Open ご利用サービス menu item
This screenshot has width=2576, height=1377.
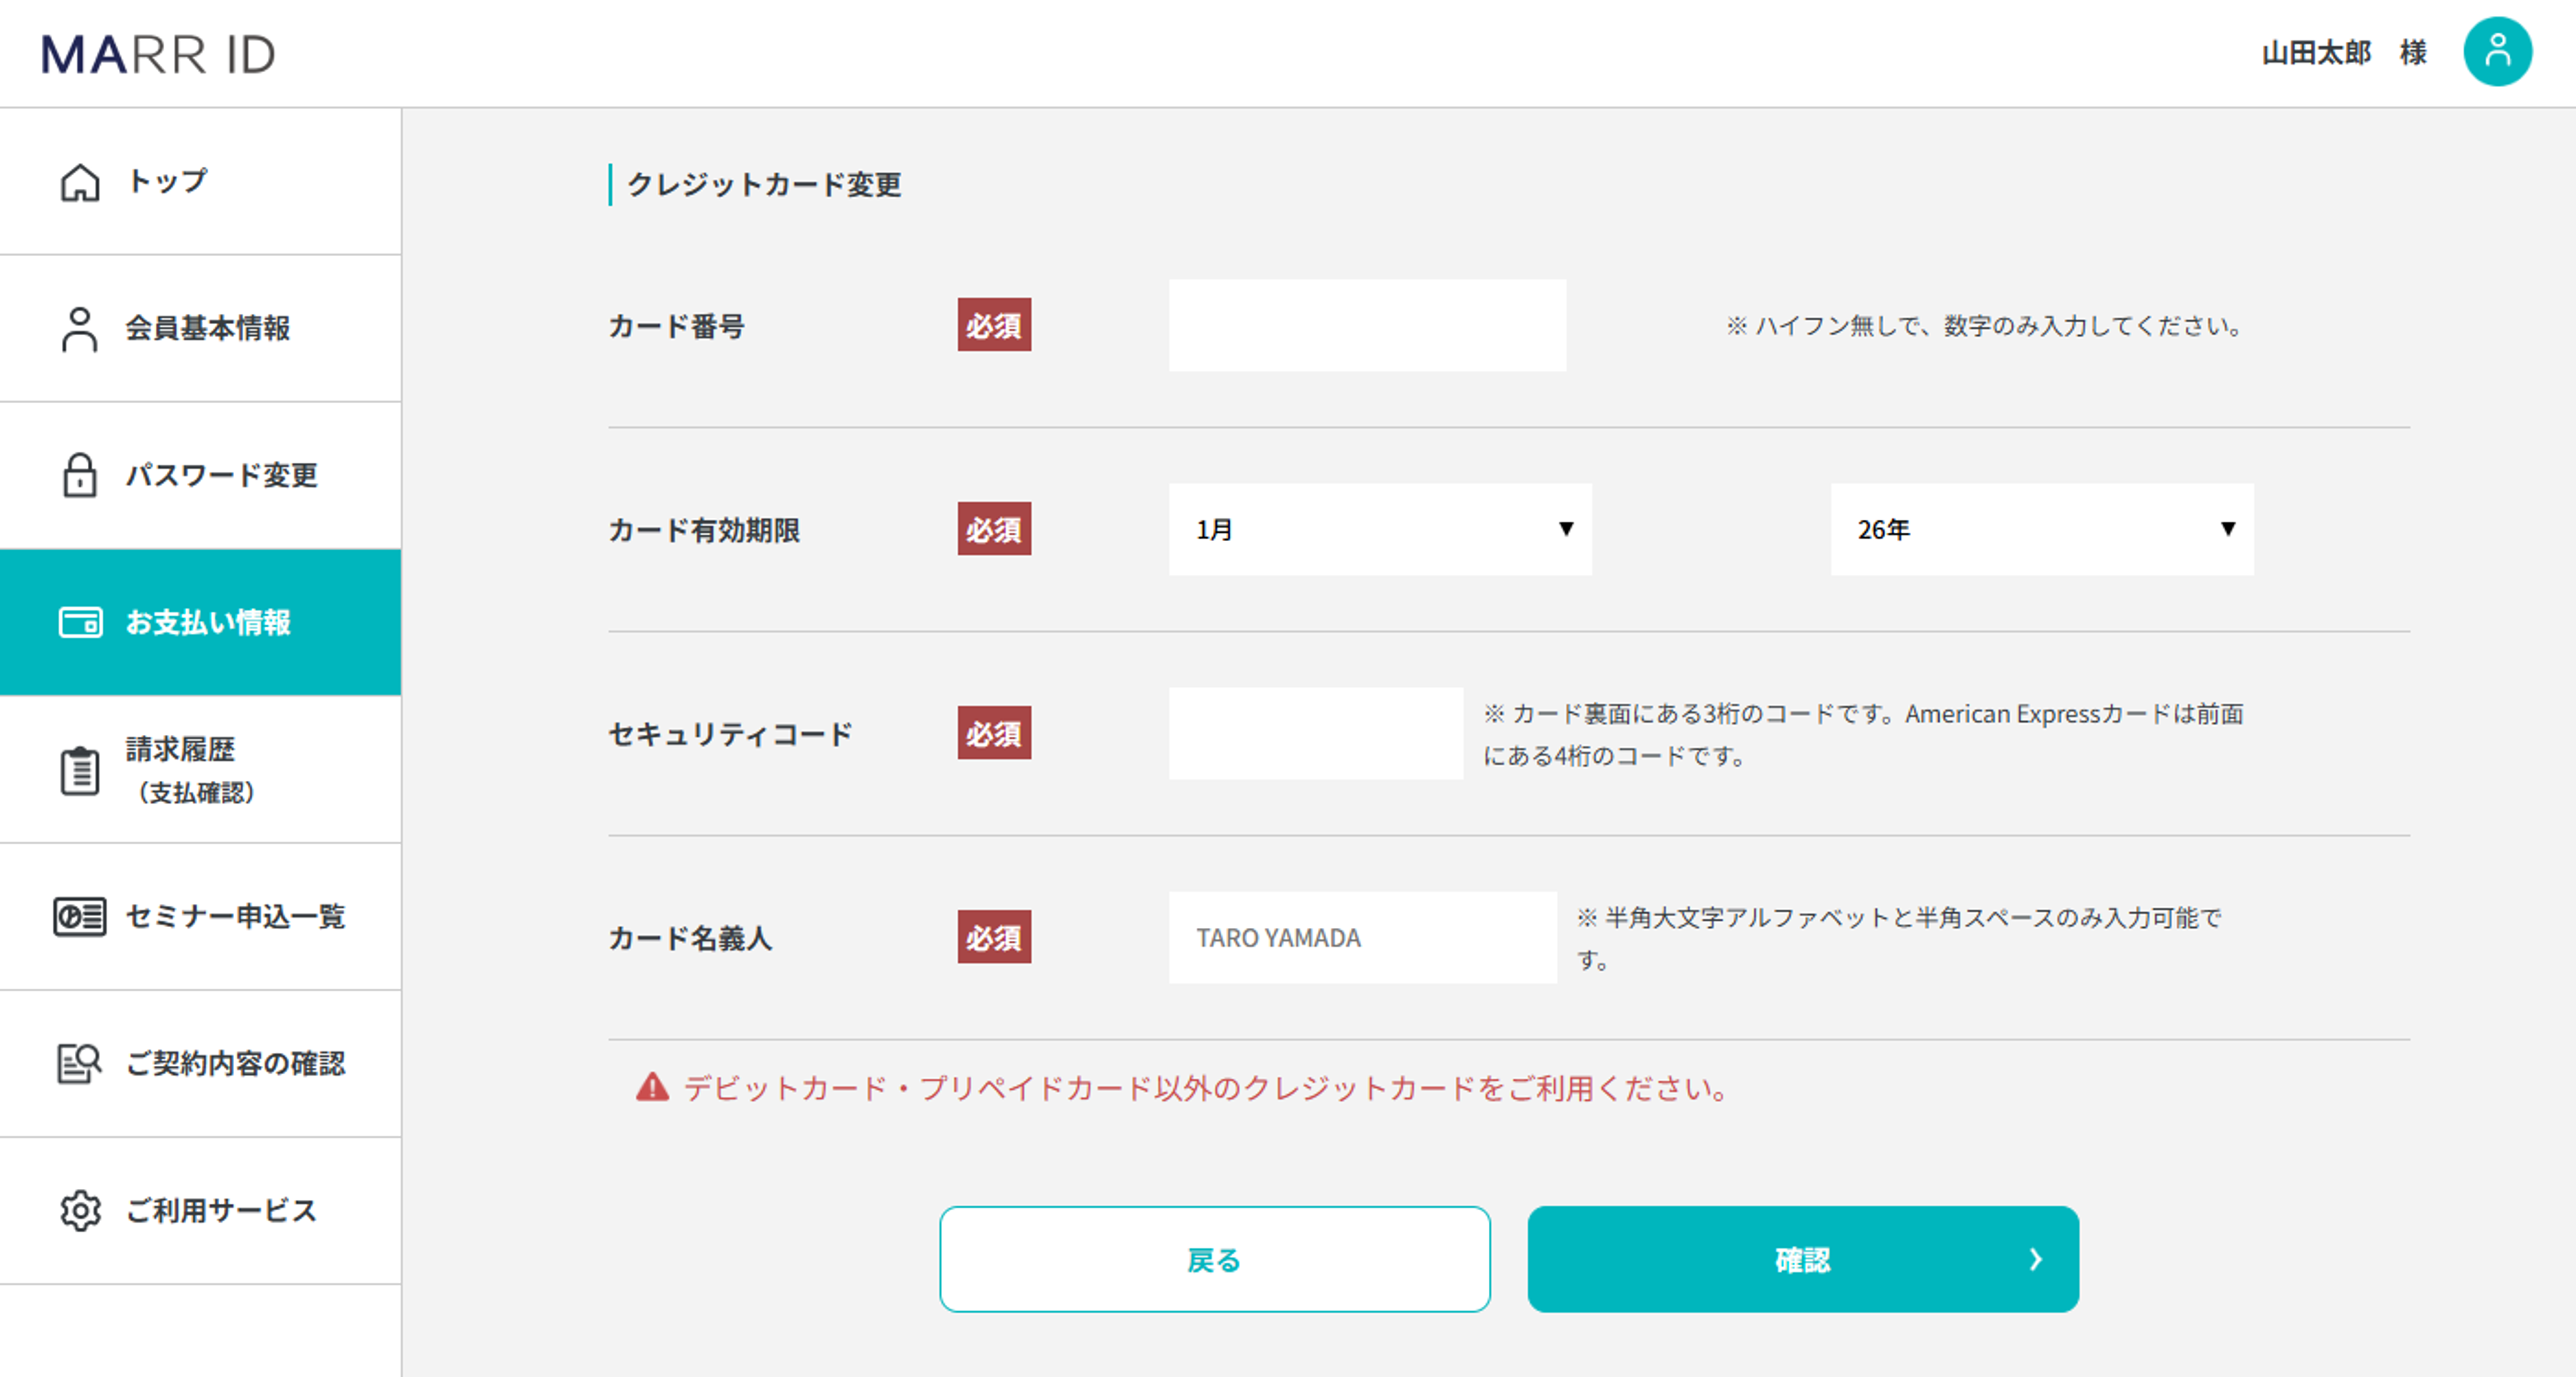[200, 1210]
